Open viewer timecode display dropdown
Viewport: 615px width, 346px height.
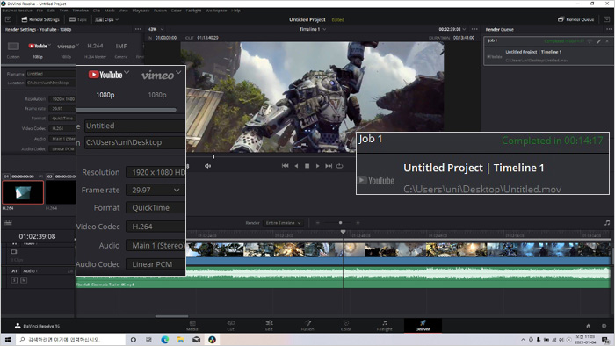(452, 29)
